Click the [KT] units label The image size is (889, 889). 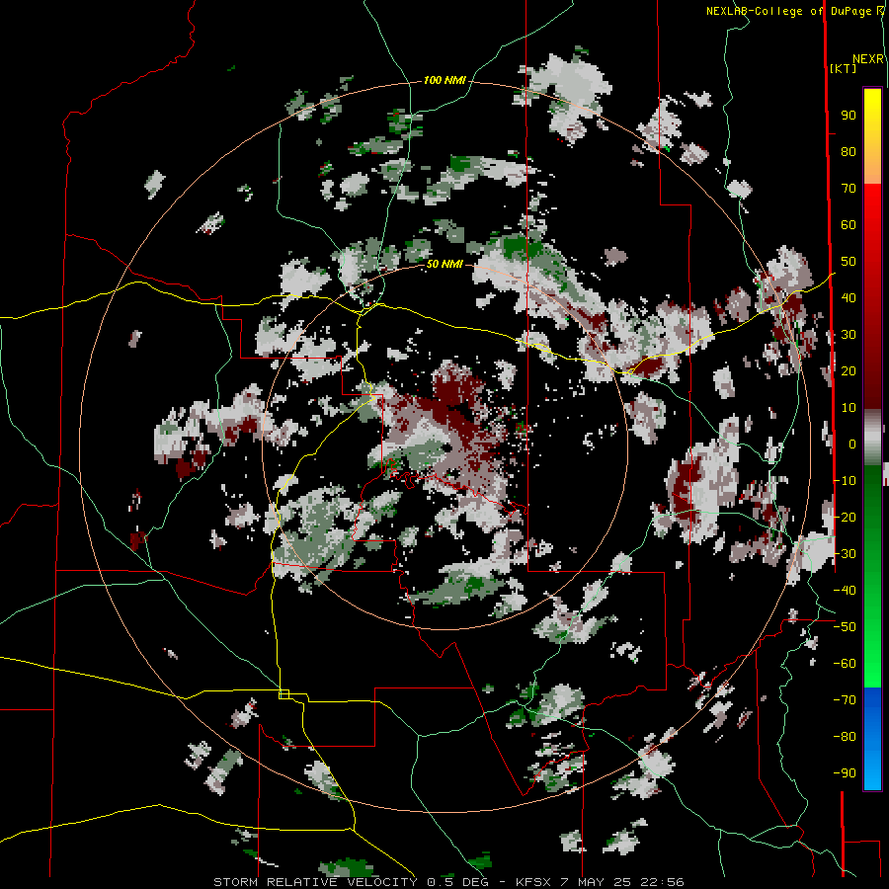point(843,68)
